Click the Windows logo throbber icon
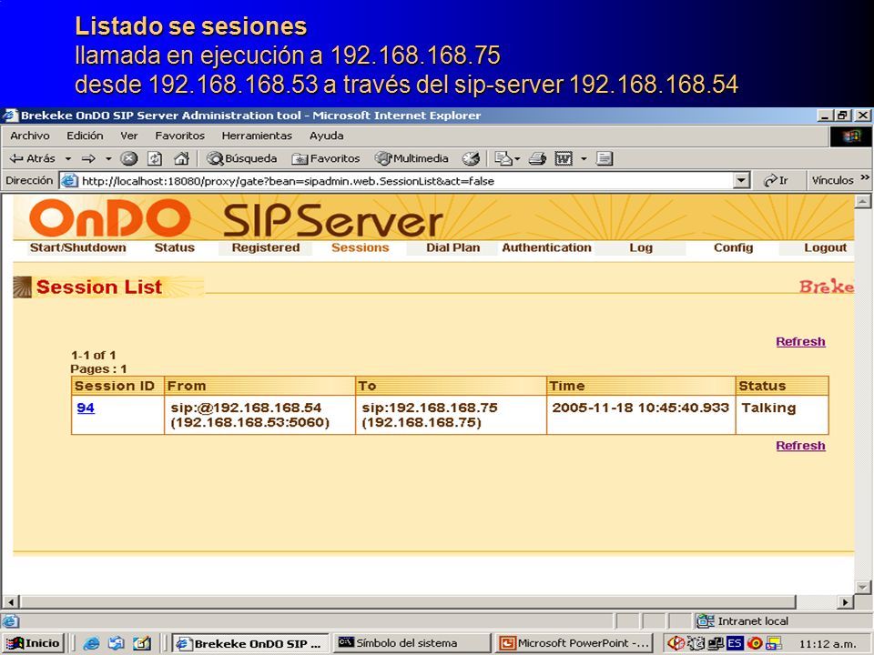Image resolution: width=874 pixels, height=655 pixels. click(x=850, y=136)
